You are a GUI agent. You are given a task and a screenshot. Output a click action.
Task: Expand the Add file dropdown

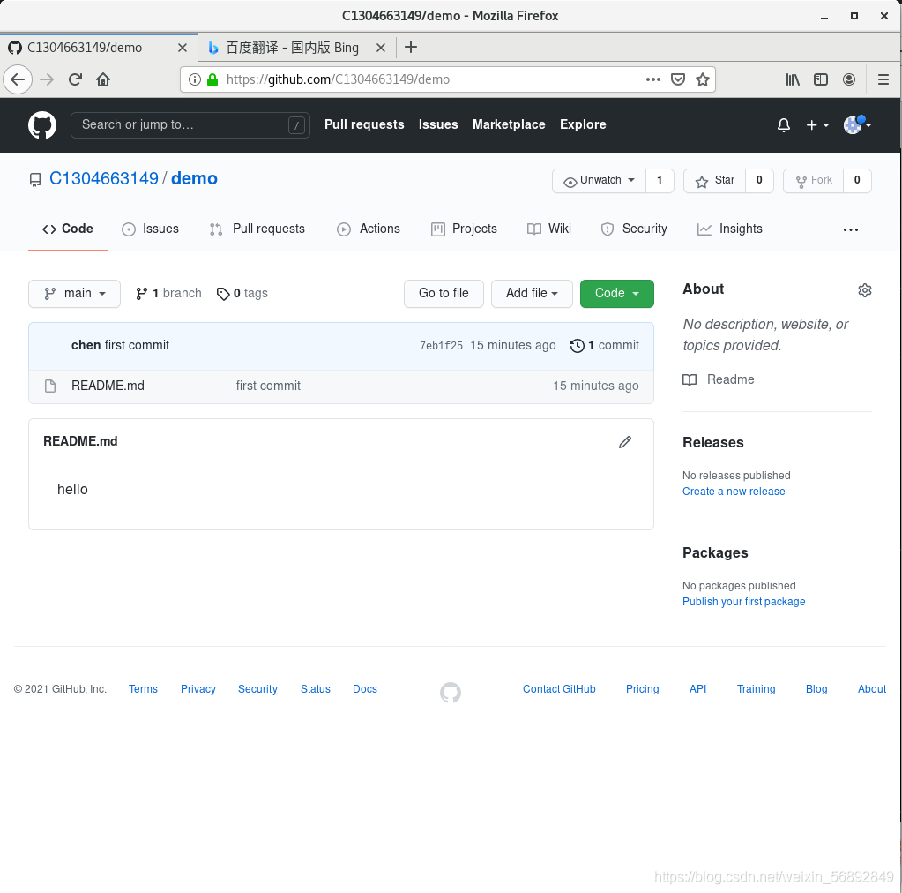(532, 294)
